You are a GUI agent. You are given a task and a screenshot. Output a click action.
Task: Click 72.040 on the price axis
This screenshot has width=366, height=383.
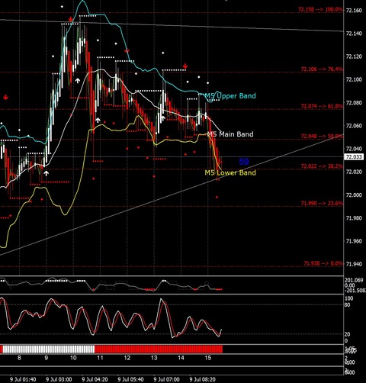(x=354, y=149)
